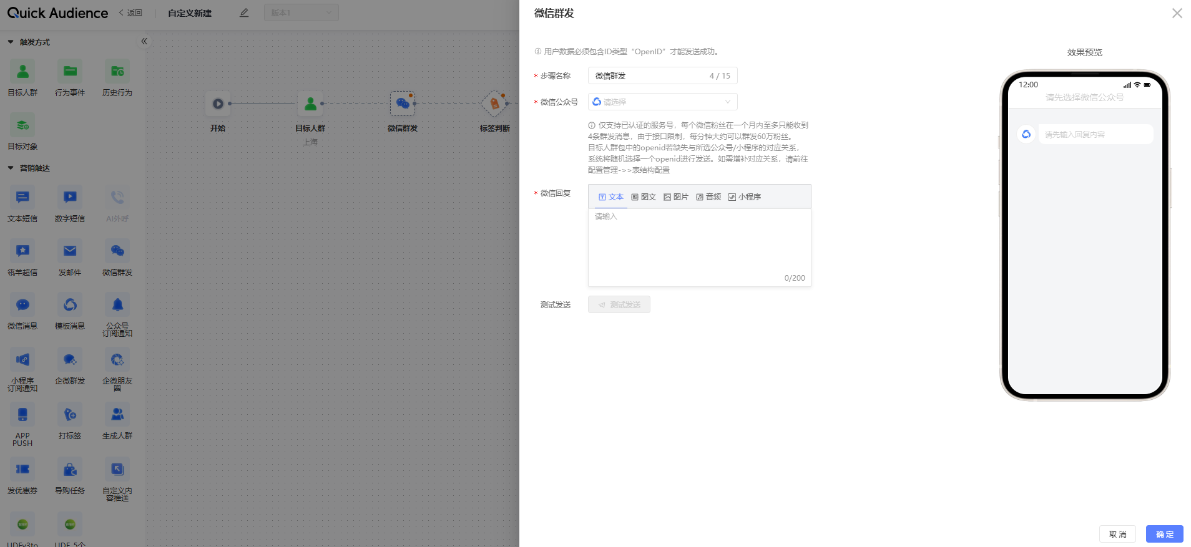Pick the 数字短信 component
Screen dimensions: 1191x547
(70, 197)
